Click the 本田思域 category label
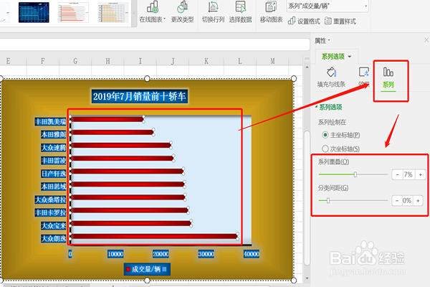The width and height of the screenshot is (430, 287). [x=54, y=187]
